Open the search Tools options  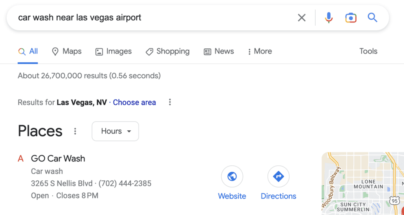click(368, 51)
